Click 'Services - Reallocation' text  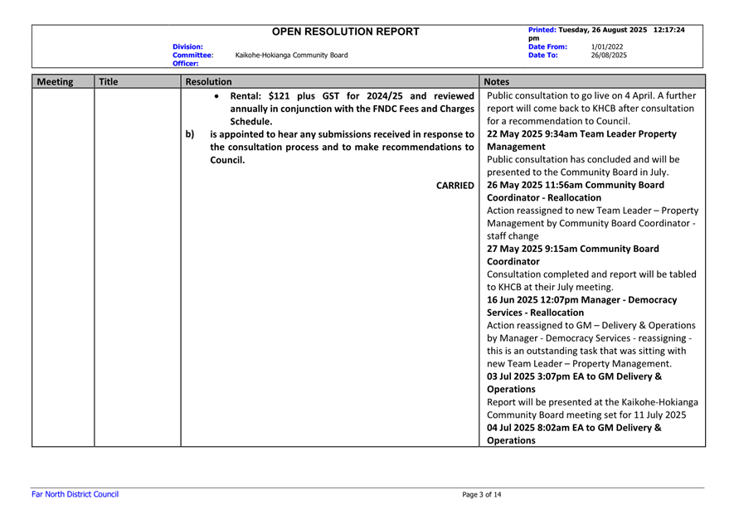click(535, 313)
